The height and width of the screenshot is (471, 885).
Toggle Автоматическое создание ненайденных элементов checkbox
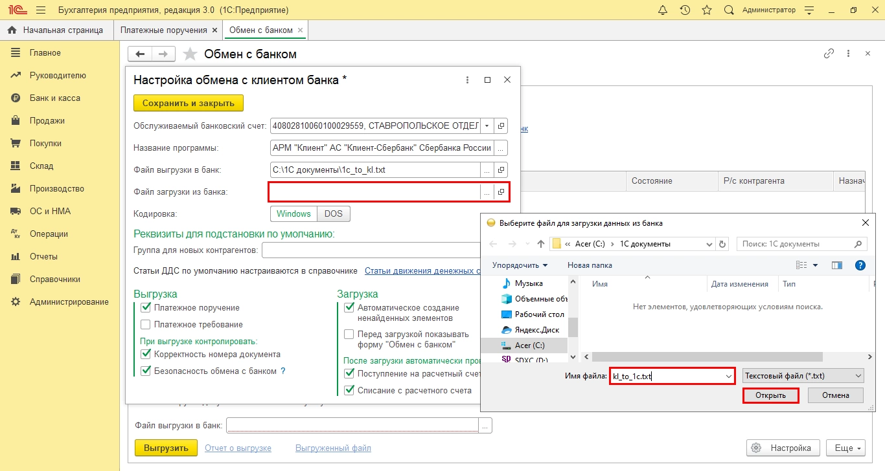349,308
